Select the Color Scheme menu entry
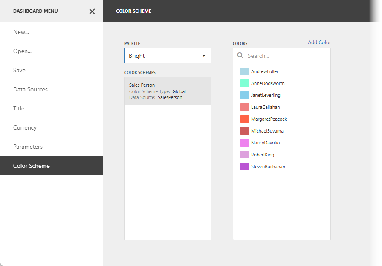 tap(52, 166)
